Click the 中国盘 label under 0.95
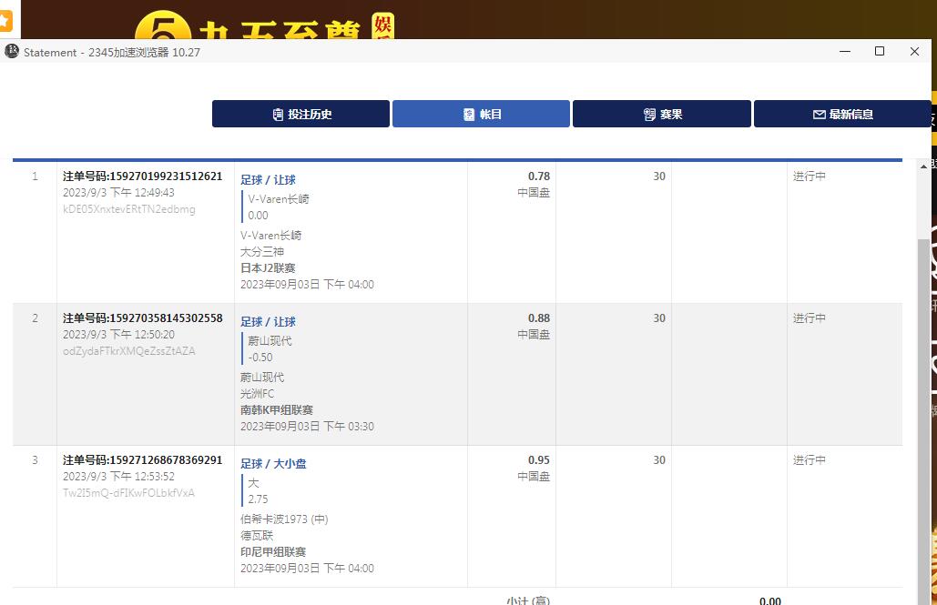Viewport: 937px width, 605px height. click(x=534, y=477)
